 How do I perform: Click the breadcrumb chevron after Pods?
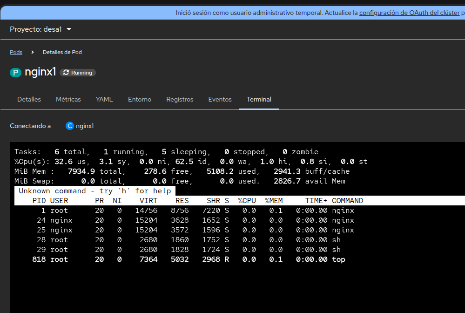click(33, 52)
